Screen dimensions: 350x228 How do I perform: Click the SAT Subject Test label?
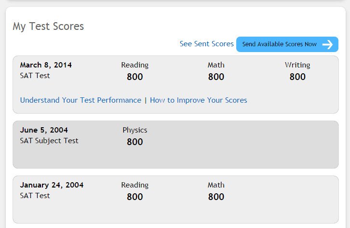pos(49,141)
